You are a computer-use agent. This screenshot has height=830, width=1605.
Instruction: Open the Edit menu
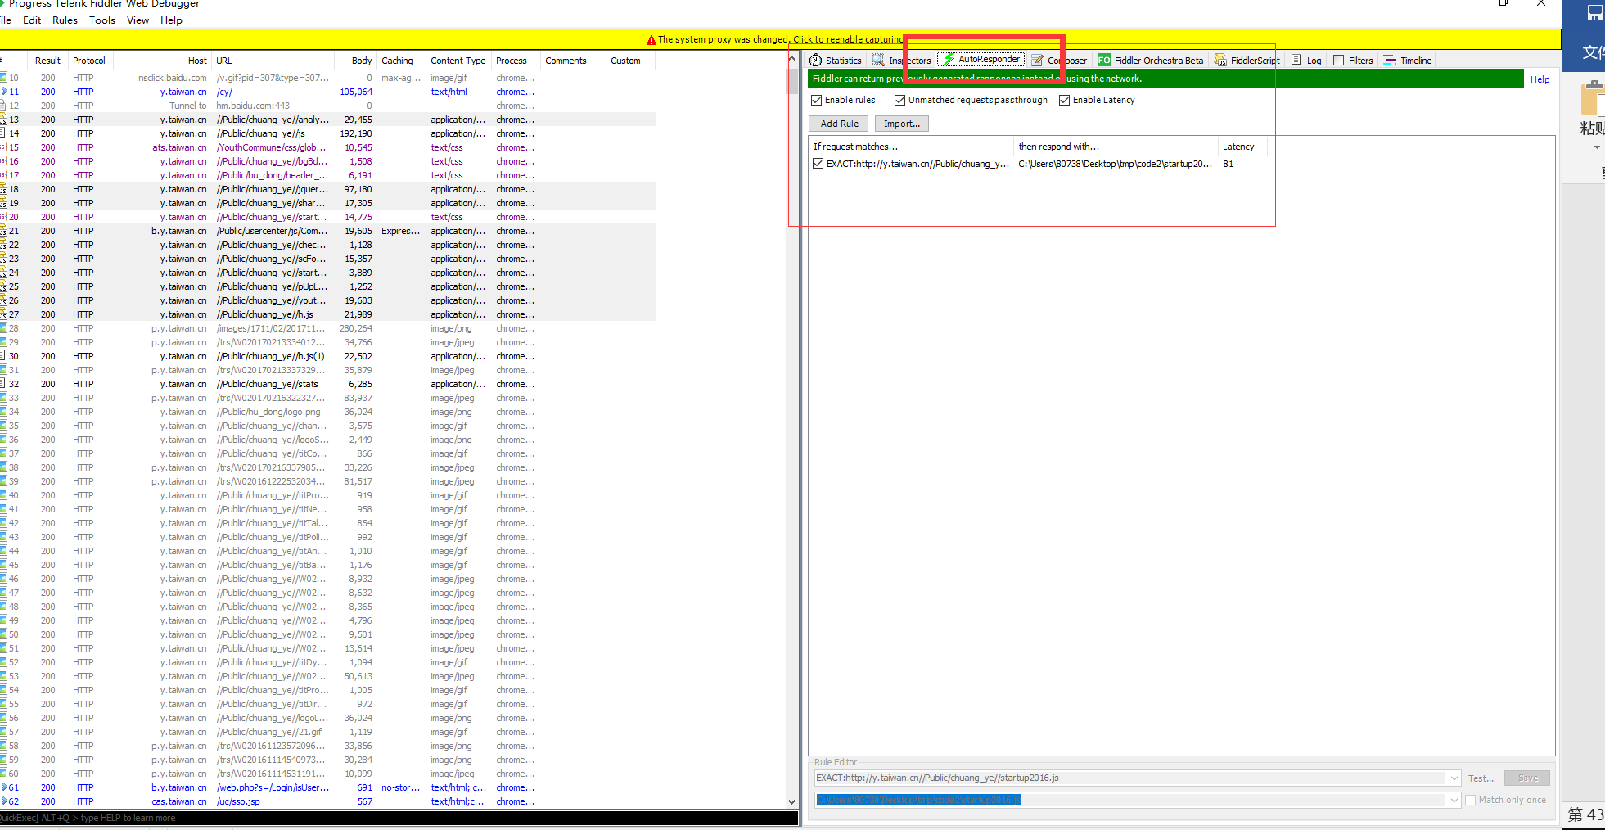[x=32, y=20]
